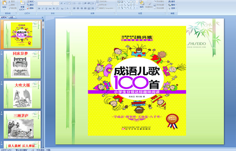Select slide 2 thumbnail 同床异梦
236x151 pixels.
pyautogui.click(x=22, y=65)
